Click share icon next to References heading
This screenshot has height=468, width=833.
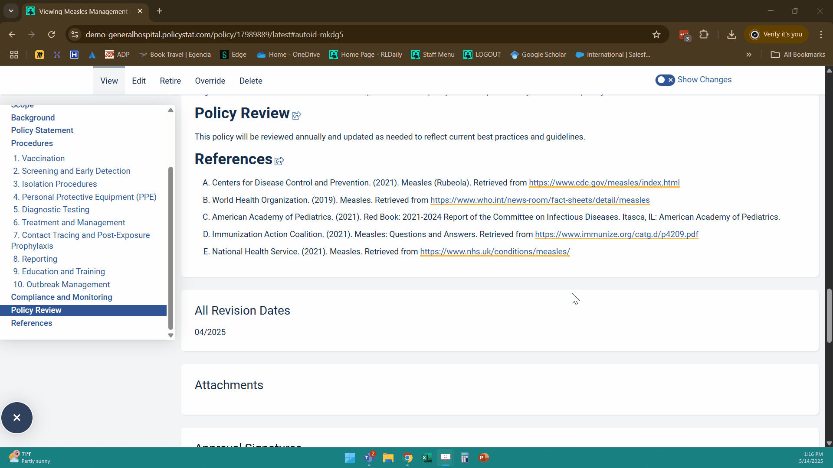coord(279,161)
